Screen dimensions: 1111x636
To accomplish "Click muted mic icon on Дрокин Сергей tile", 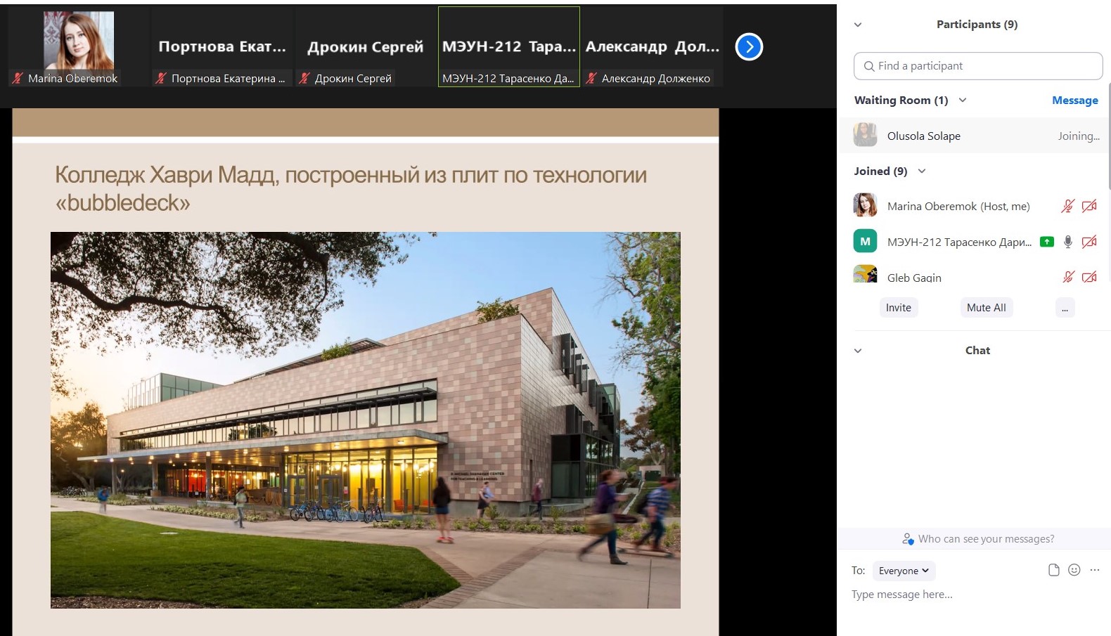I will click(x=304, y=78).
